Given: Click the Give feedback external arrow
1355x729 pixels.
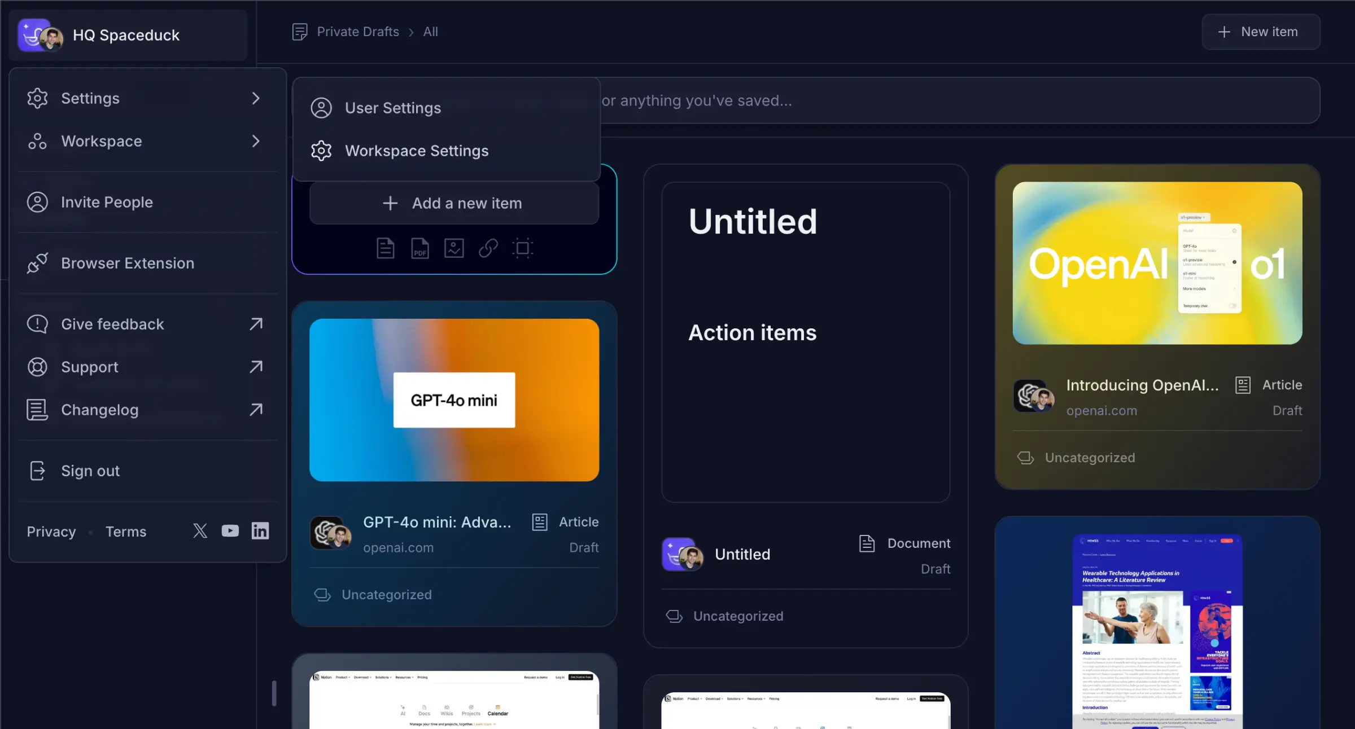Looking at the screenshot, I should 256,324.
